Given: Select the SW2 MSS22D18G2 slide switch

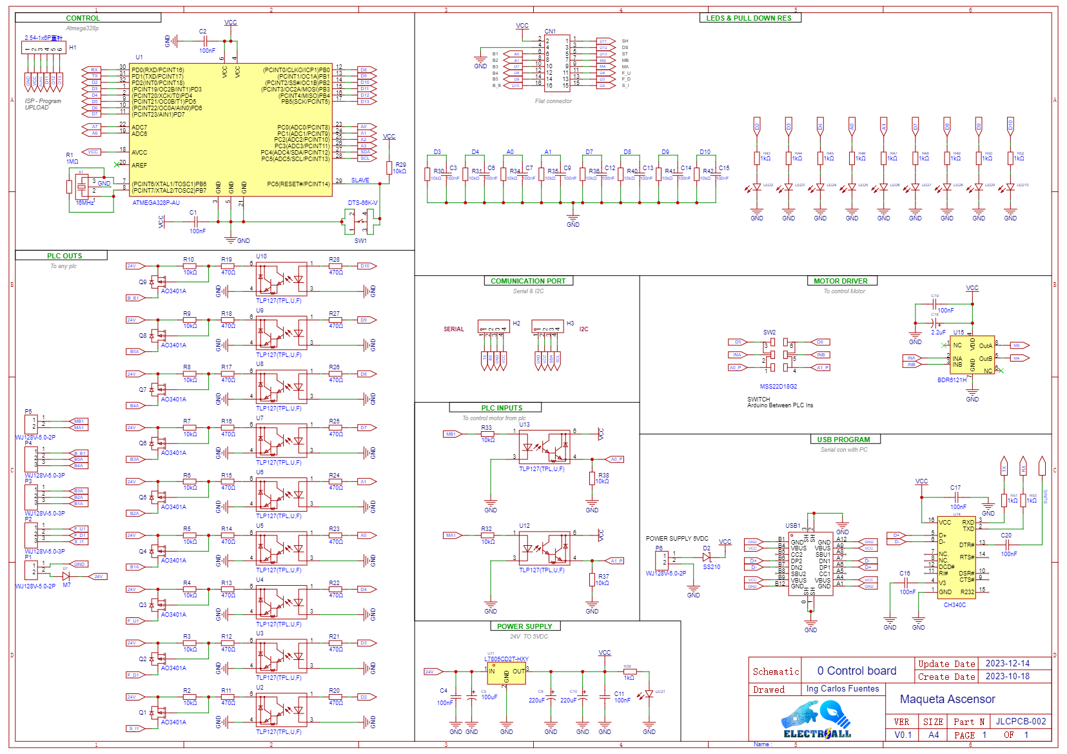Looking at the screenshot, I should pos(779,355).
